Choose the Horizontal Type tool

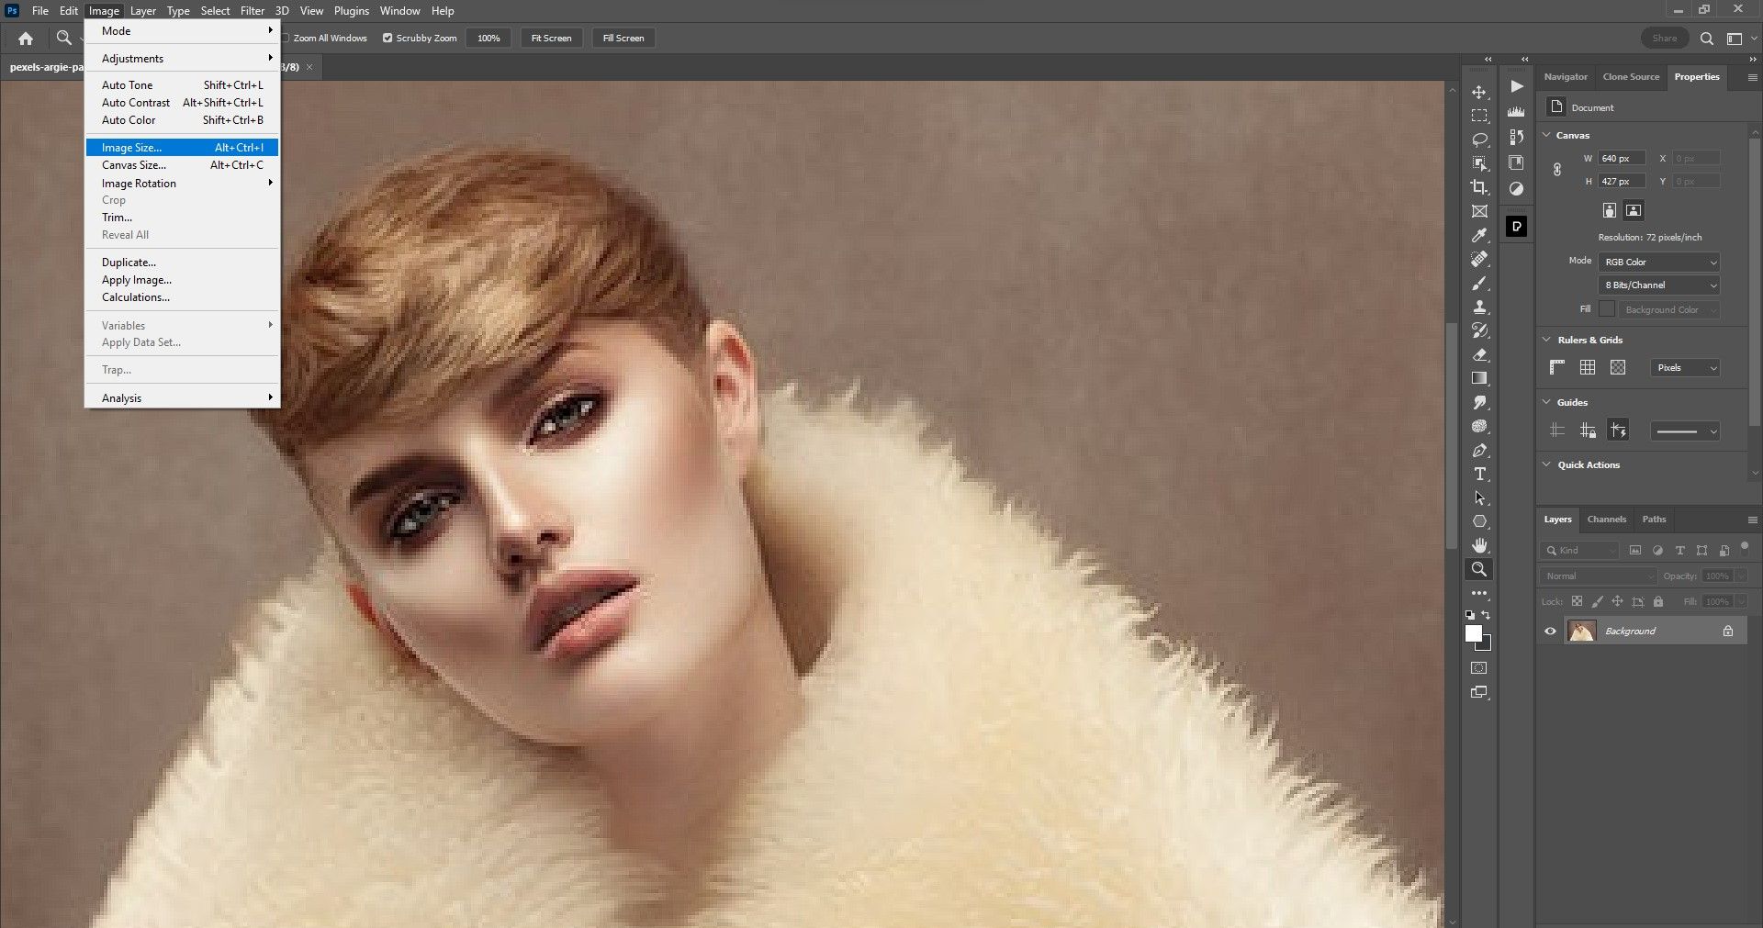(1479, 474)
